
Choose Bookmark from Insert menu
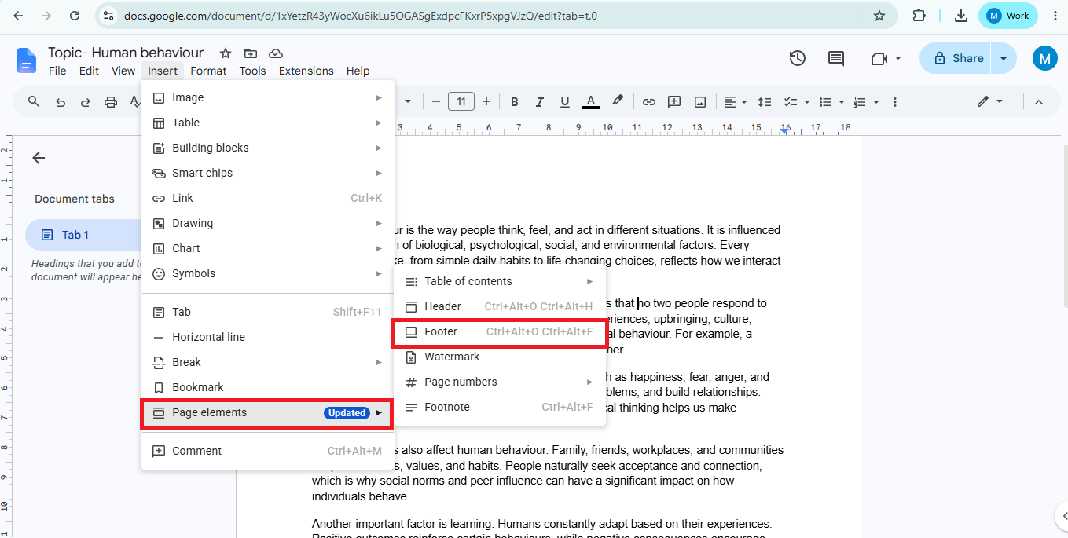(267, 387)
